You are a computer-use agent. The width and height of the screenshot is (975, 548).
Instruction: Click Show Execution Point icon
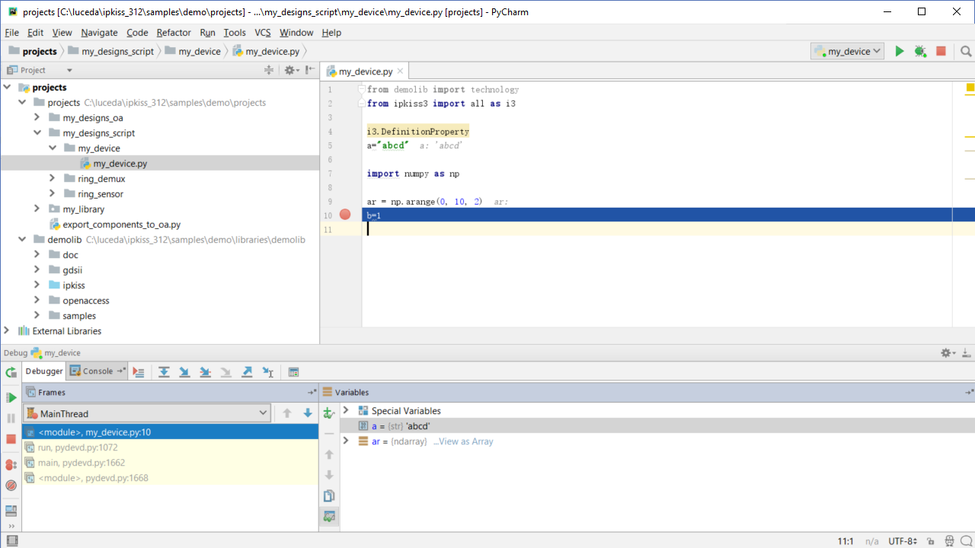(138, 372)
